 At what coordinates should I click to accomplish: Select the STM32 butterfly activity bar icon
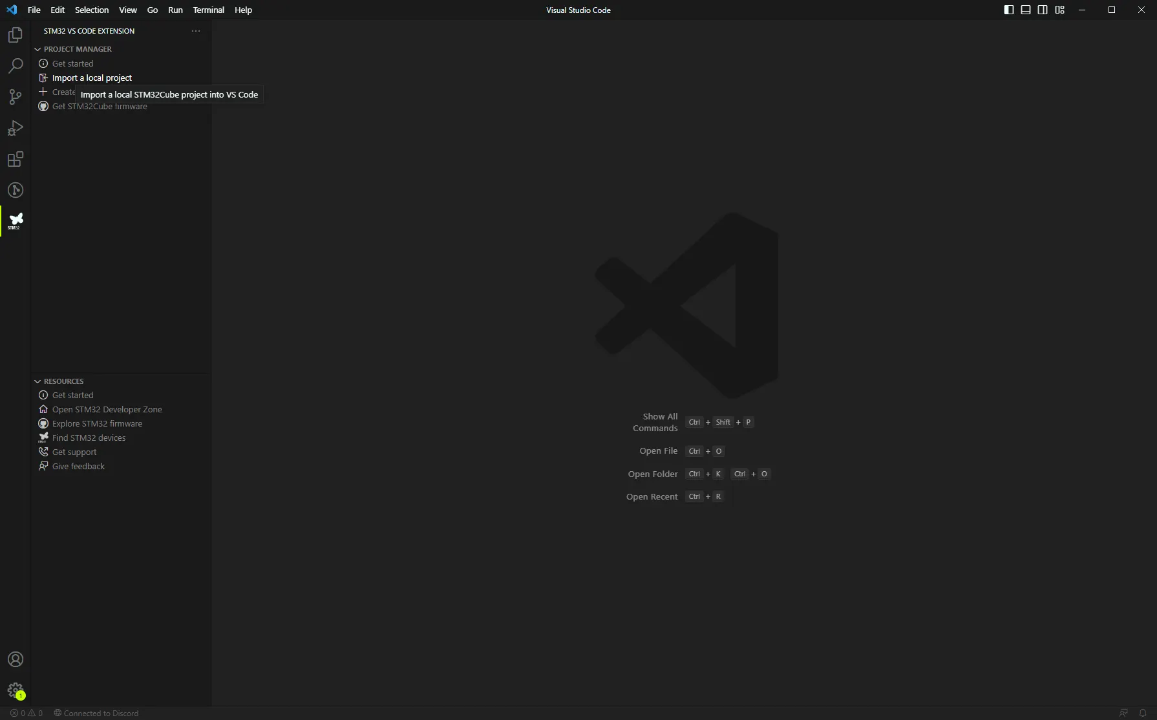16,221
